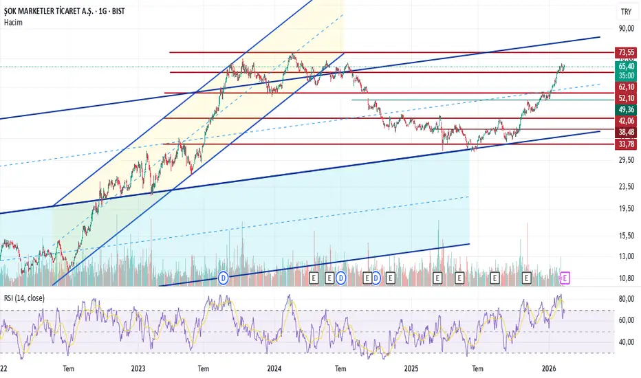This screenshot has width=641, height=378.
Task: Open the dividend D marker near Tem 2023
Action: click(x=223, y=278)
